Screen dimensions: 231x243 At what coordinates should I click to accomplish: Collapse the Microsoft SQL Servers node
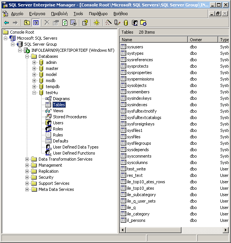(x=5, y=38)
